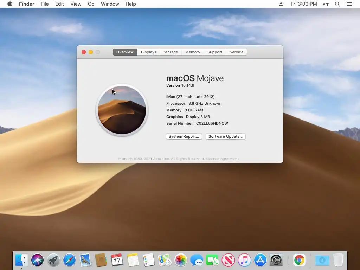Click the eject icon in menu bar
The image size is (360, 270).
(281, 4)
